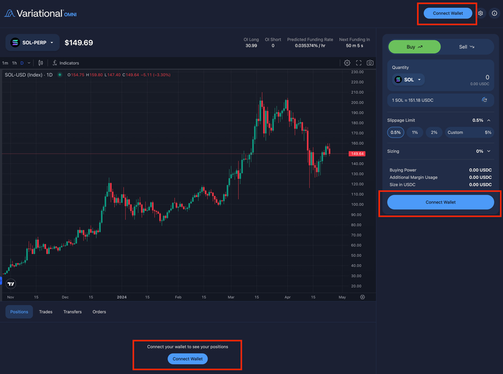The image size is (503, 374).
Task: Switch to the Trades tab
Action: click(x=46, y=312)
